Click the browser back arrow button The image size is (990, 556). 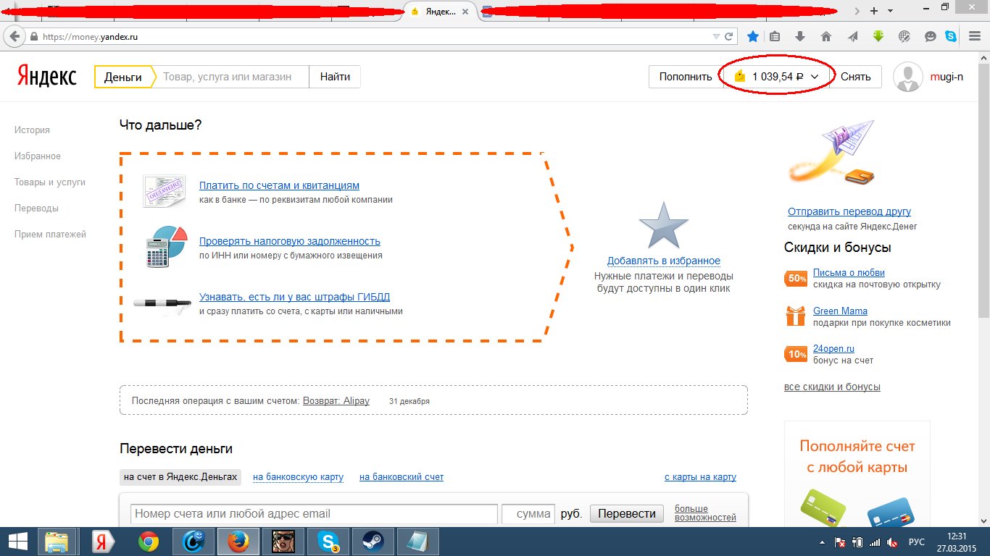[x=14, y=36]
